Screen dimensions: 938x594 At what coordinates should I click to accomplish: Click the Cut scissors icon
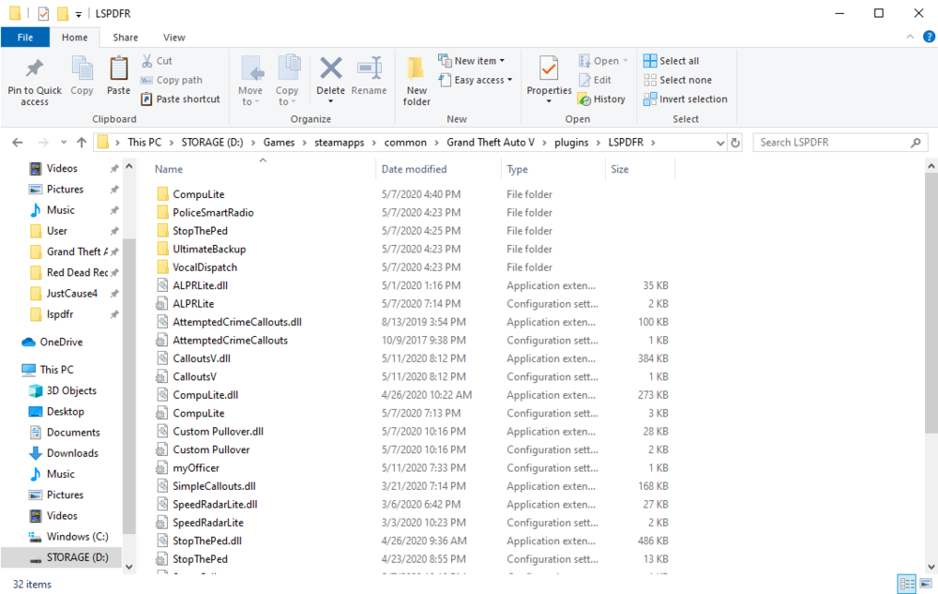pos(147,60)
